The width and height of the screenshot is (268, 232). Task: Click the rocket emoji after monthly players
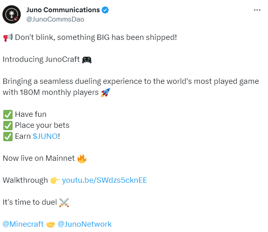[105, 92]
